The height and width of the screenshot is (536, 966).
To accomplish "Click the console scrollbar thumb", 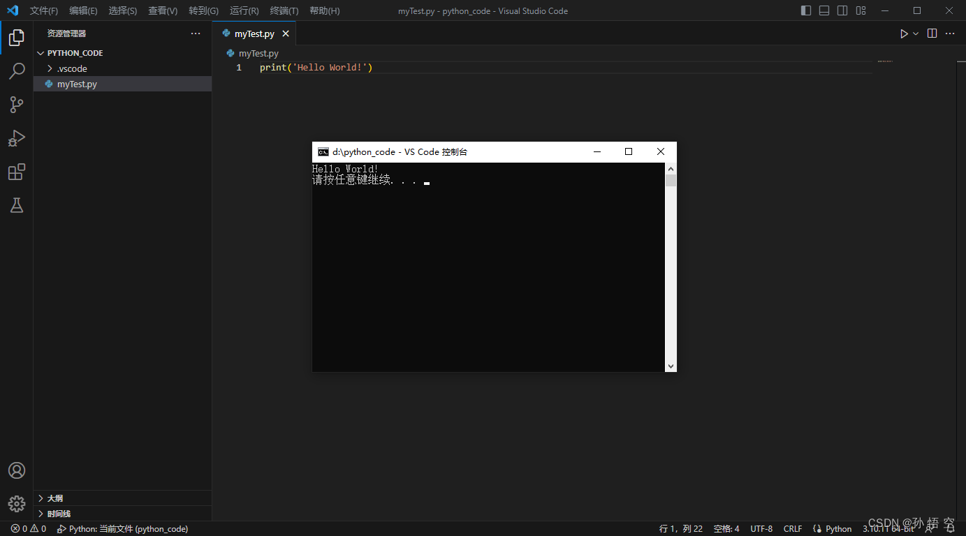I will [x=671, y=181].
